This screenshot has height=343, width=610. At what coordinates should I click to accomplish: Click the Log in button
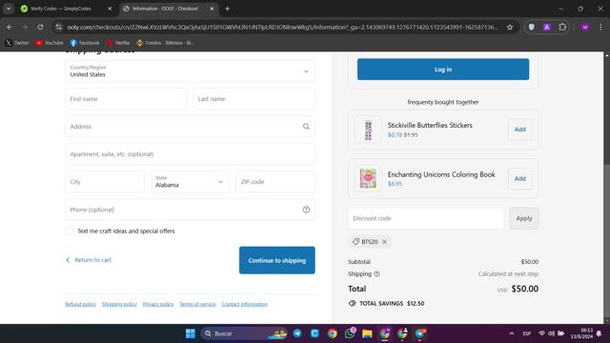(443, 70)
